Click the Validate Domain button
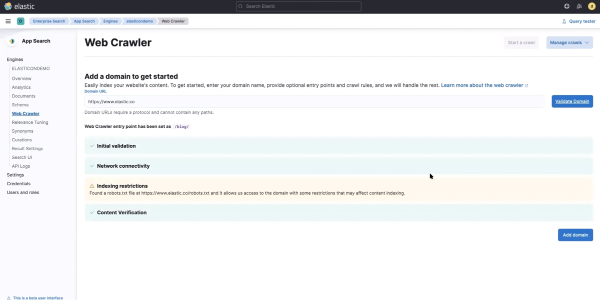The width and height of the screenshot is (600, 300). tap(572, 101)
